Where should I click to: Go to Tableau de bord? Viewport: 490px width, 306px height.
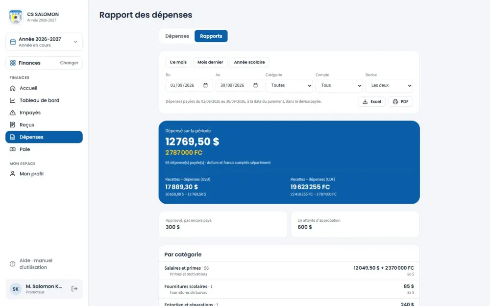44,100
